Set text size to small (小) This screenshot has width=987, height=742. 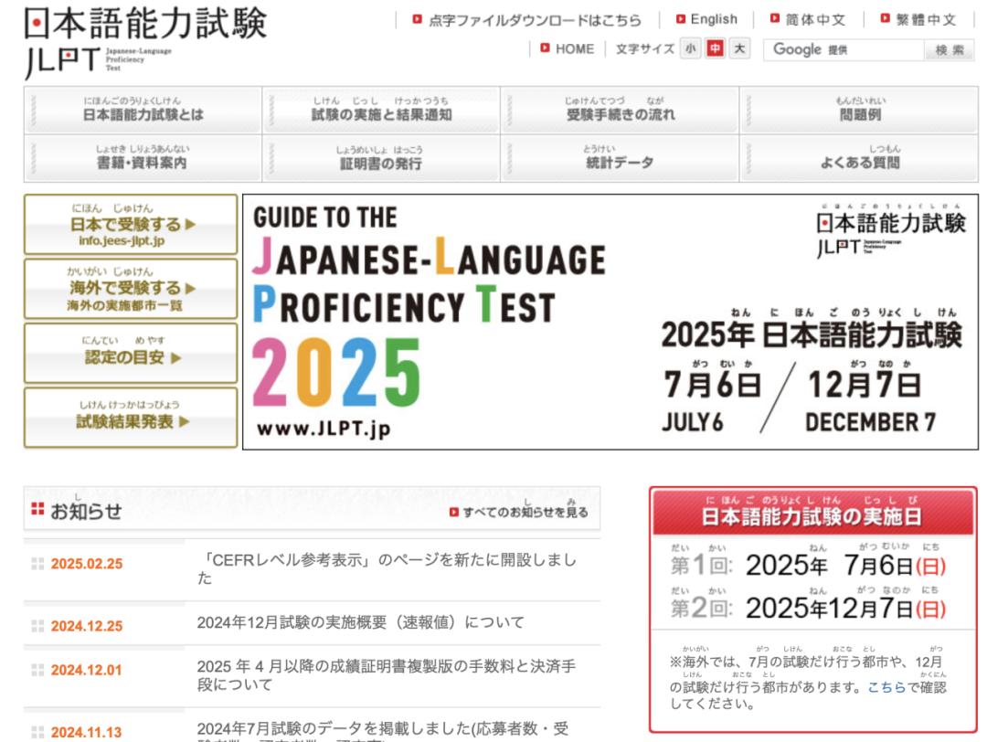[x=691, y=48]
